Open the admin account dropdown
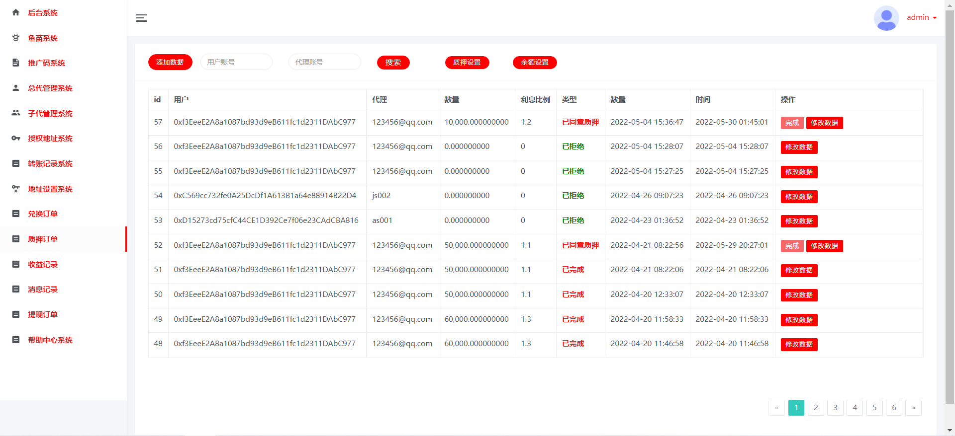Image resolution: width=955 pixels, height=436 pixels. coord(921,17)
